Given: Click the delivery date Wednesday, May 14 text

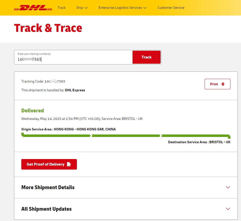Looking at the screenshot, I should click(82, 119).
